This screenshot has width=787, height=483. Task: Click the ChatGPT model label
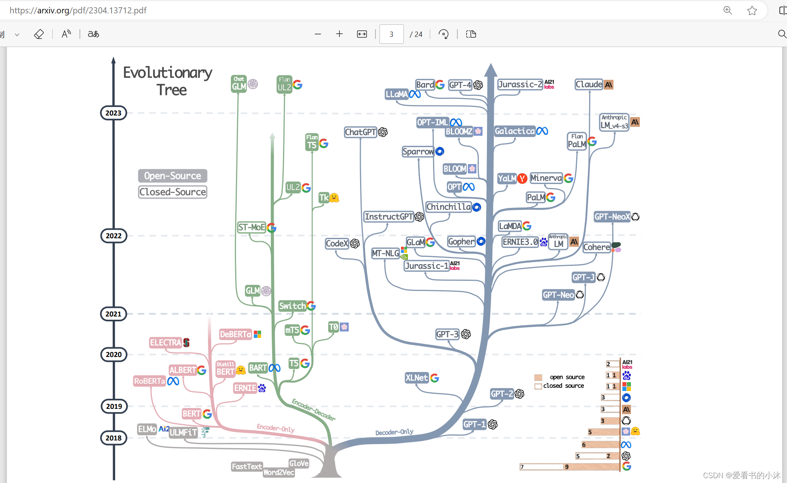(360, 132)
